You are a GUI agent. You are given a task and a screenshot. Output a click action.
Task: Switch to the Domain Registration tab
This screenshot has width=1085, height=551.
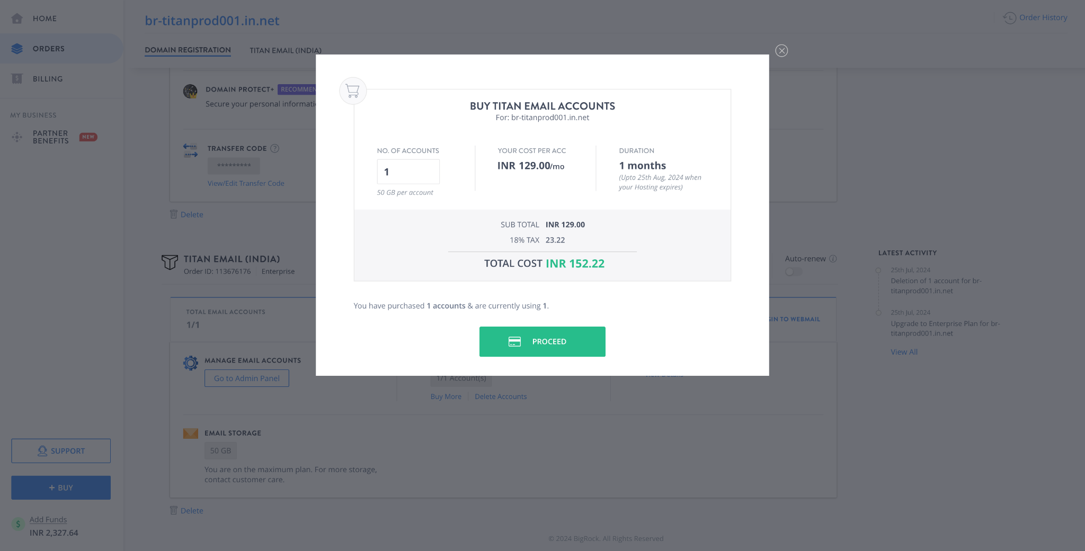pyautogui.click(x=188, y=50)
